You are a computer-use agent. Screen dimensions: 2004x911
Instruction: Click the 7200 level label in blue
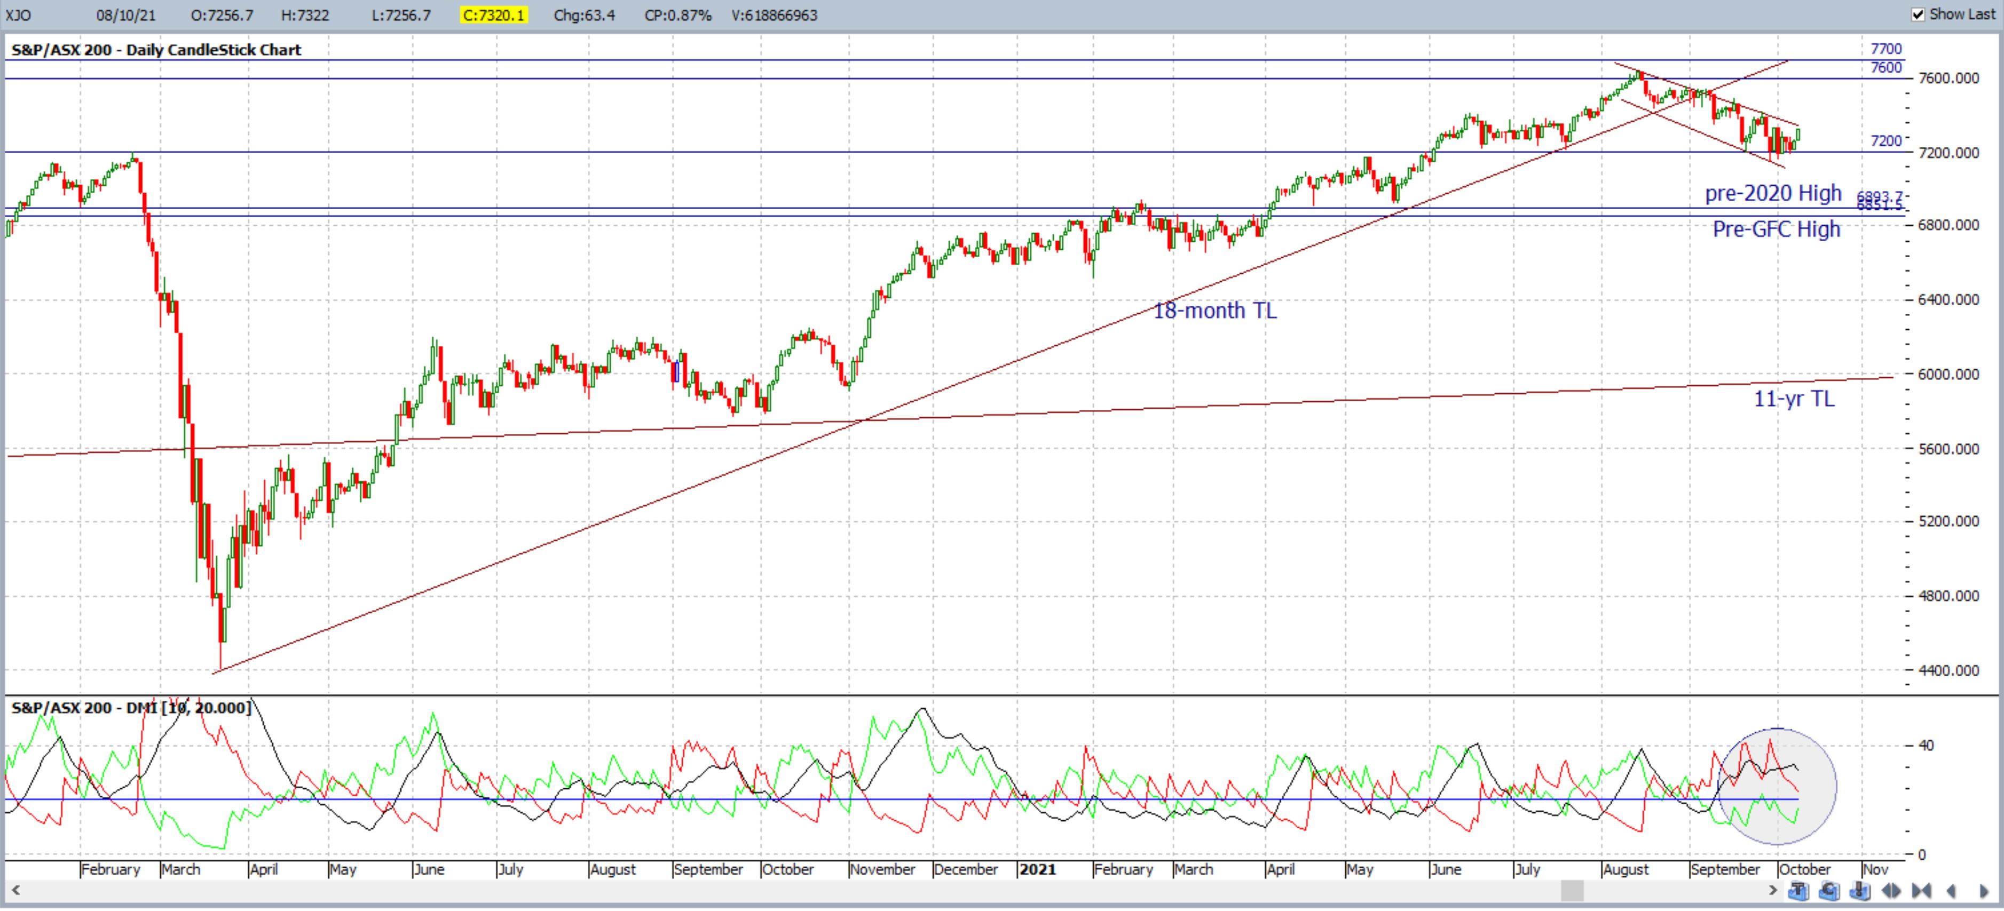pos(1885,141)
